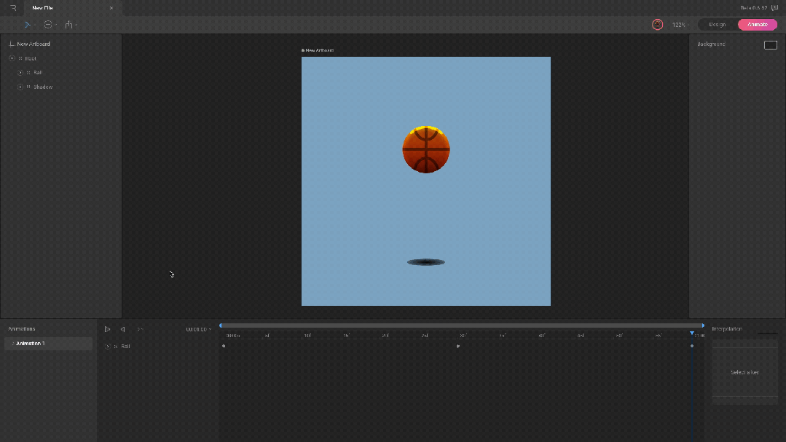The image size is (786, 442).
Task: Select the first Ball keyframe at 0 seconds
Action: (224, 346)
